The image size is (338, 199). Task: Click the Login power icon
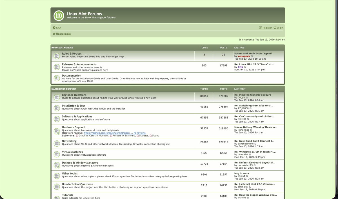point(275,28)
